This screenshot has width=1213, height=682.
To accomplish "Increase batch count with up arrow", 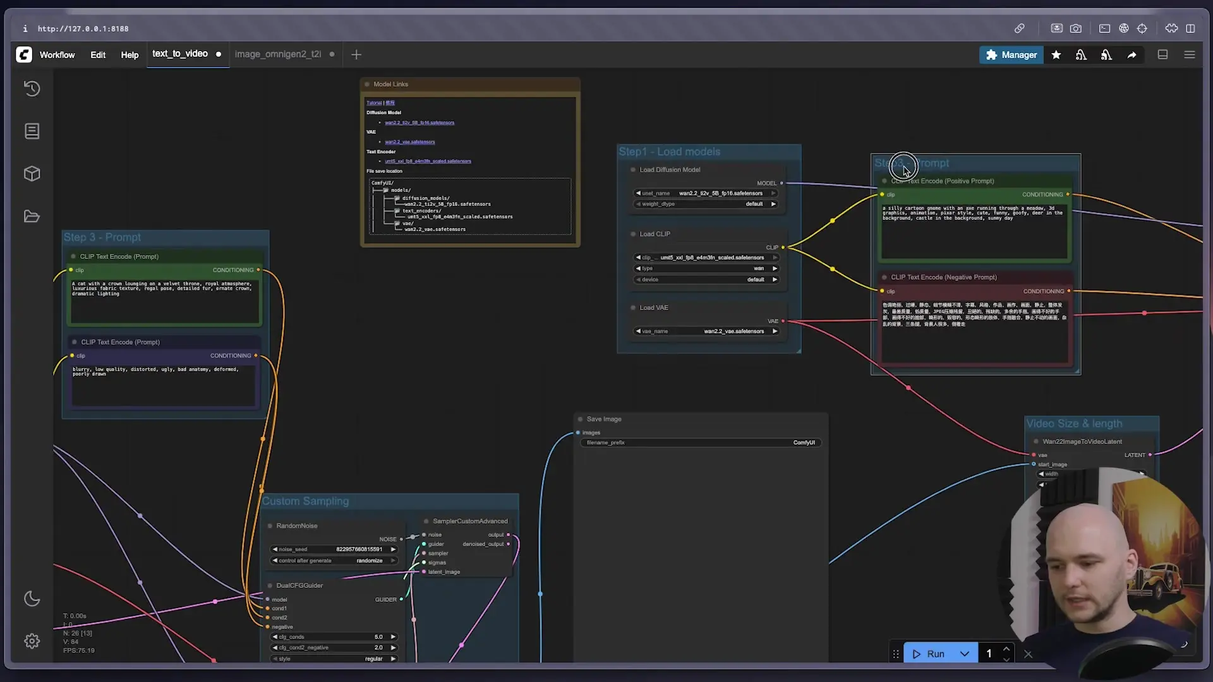I will pos(1006,649).
